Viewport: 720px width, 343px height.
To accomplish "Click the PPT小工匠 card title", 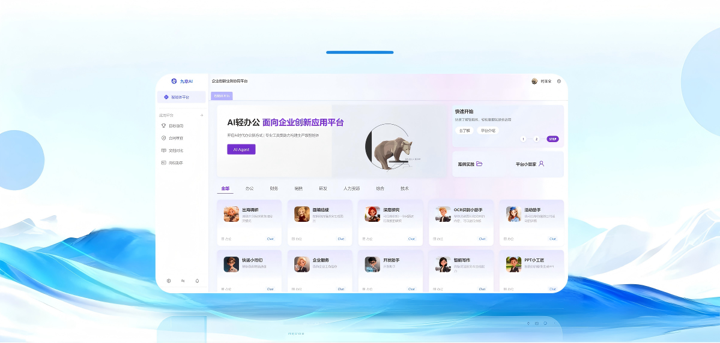I will pyautogui.click(x=534, y=260).
